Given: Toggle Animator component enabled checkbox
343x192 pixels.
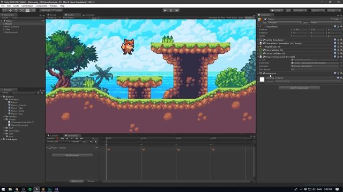Looking at the screenshot, I should point(264,74).
